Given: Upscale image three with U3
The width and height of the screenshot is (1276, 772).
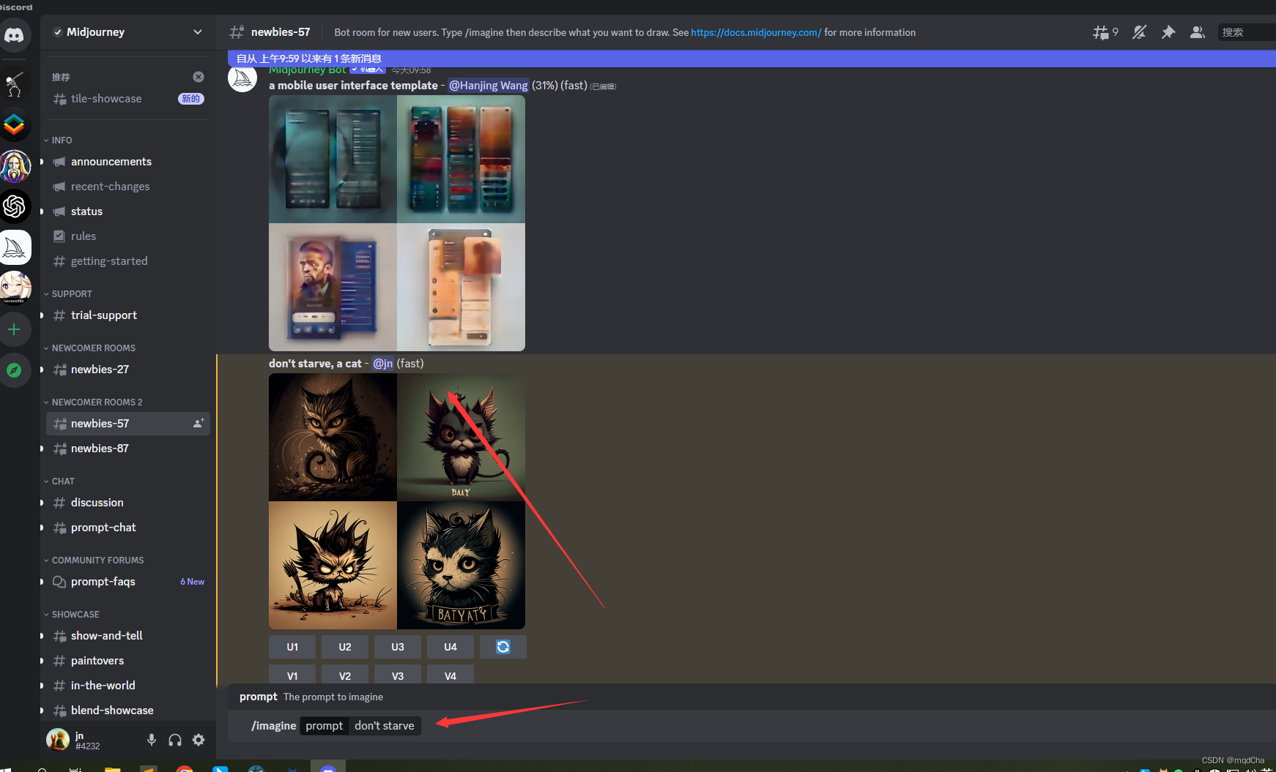Looking at the screenshot, I should [x=398, y=647].
